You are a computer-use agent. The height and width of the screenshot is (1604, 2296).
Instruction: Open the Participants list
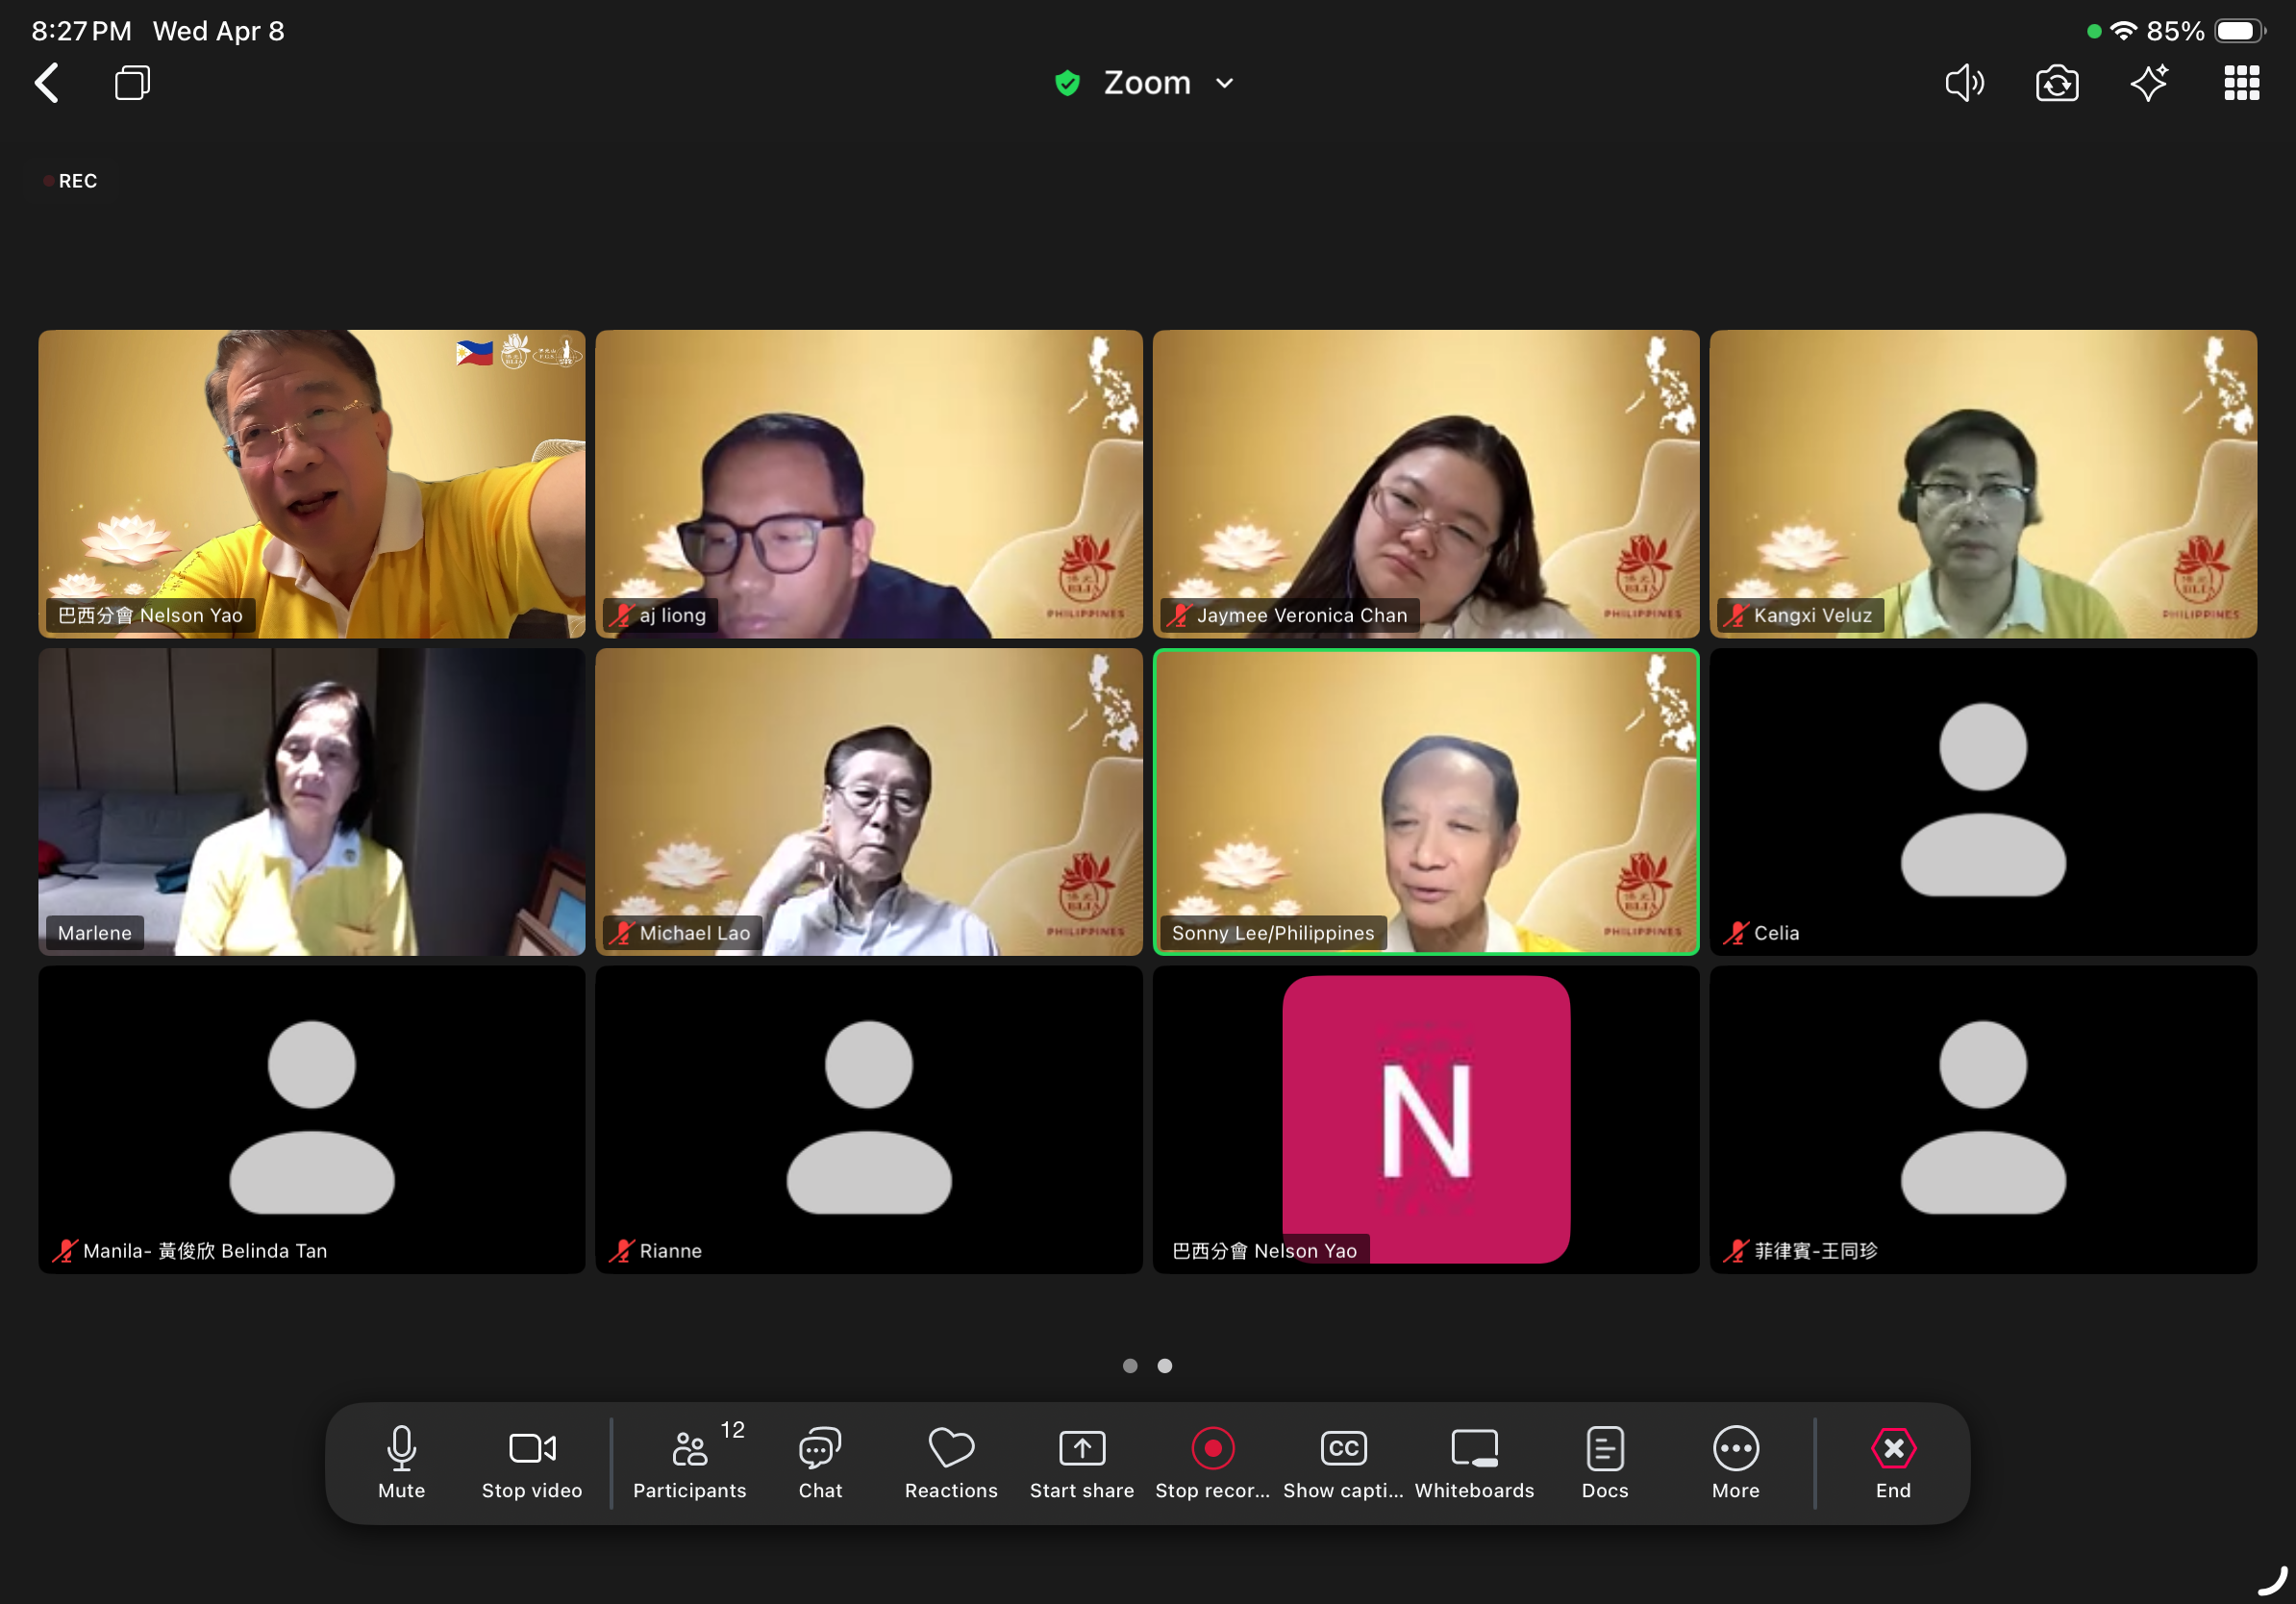point(689,1461)
